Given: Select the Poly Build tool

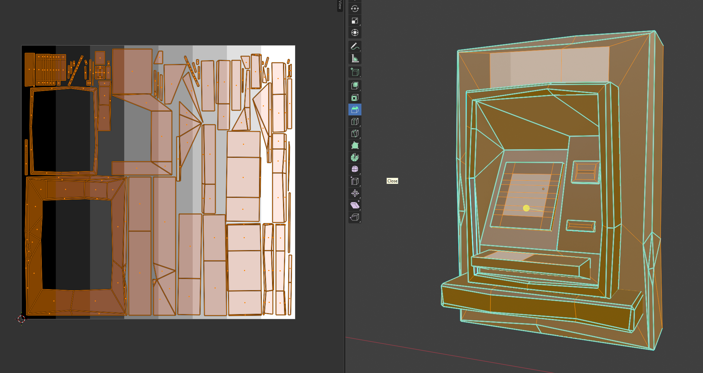Looking at the screenshot, I should [355, 145].
